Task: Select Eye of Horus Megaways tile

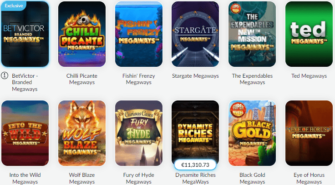Action: pos(309,133)
